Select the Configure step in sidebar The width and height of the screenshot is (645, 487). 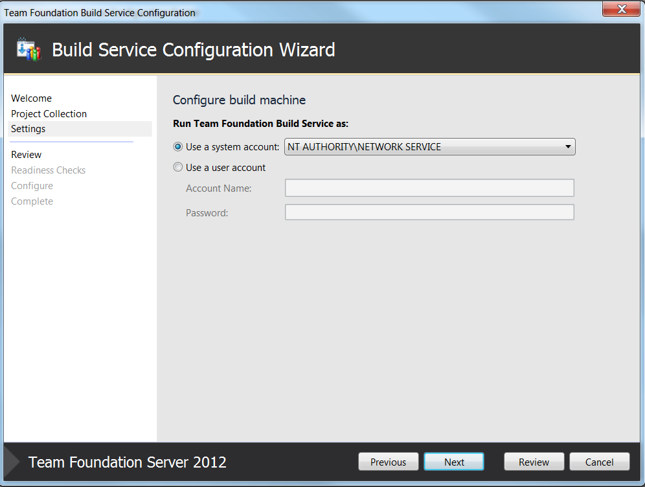click(32, 186)
